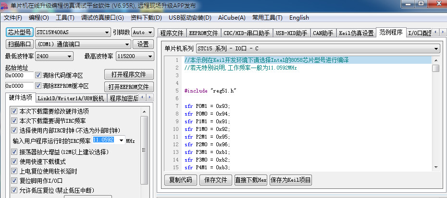Click left tab-scroll arrow in right panel tabs
The height and width of the screenshot is (198, 447).
(x=435, y=32)
